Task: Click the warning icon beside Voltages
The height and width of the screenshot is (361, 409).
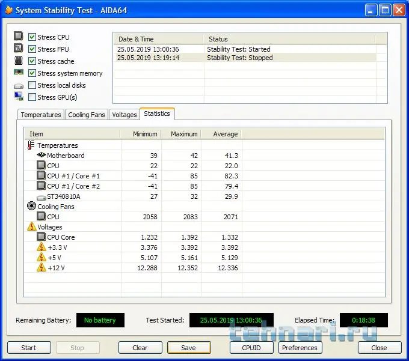Action: point(32,227)
